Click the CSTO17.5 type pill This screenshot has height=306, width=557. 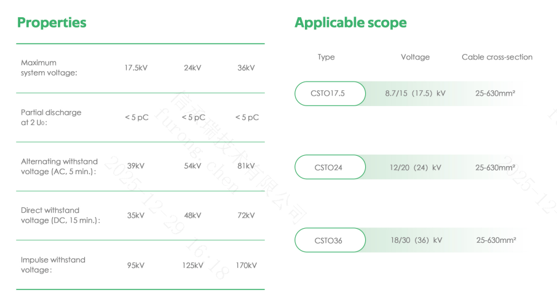click(330, 94)
